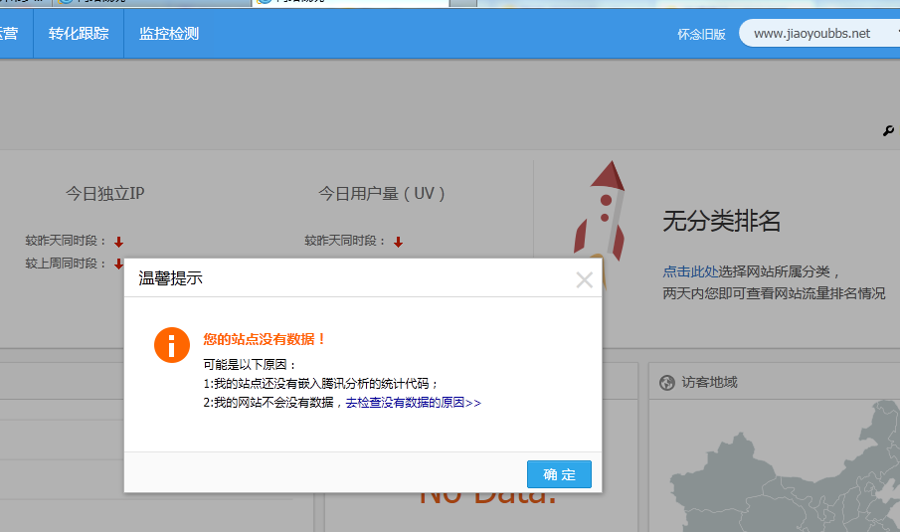The width and height of the screenshot is (900, 532).
Task: Click red arrow next to UV 较昨天同时段
Action: (x=399, y=242)
